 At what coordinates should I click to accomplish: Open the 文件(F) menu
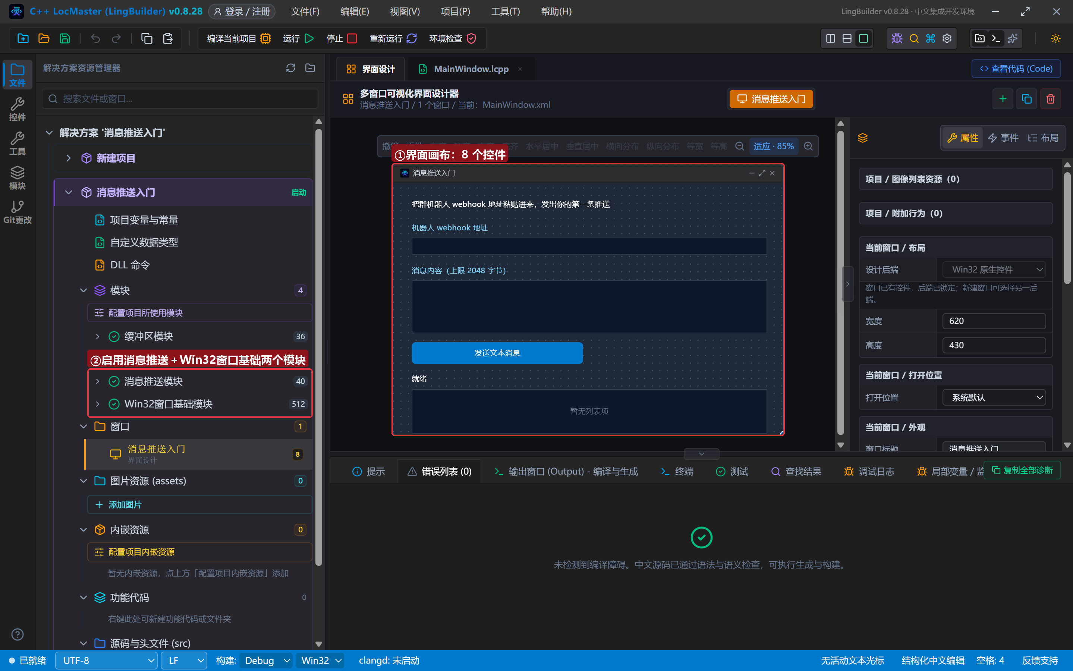click(x=305, y=12)
